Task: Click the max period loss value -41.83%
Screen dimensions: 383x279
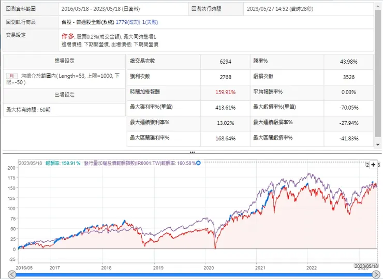Action: 348,139
